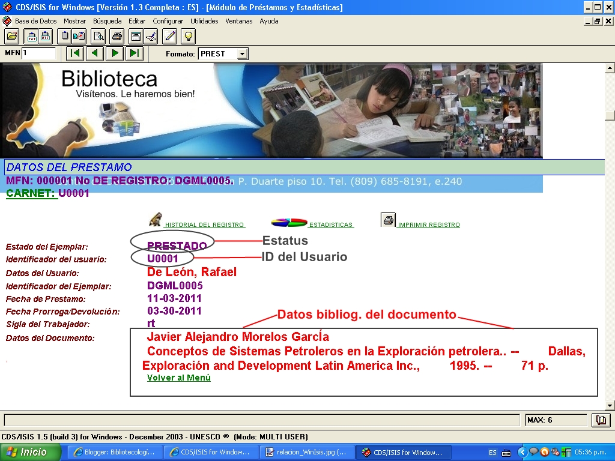This screenshot has width=615, height=461.
Task: Click the MFN number input field
Action: coord(39,53)
